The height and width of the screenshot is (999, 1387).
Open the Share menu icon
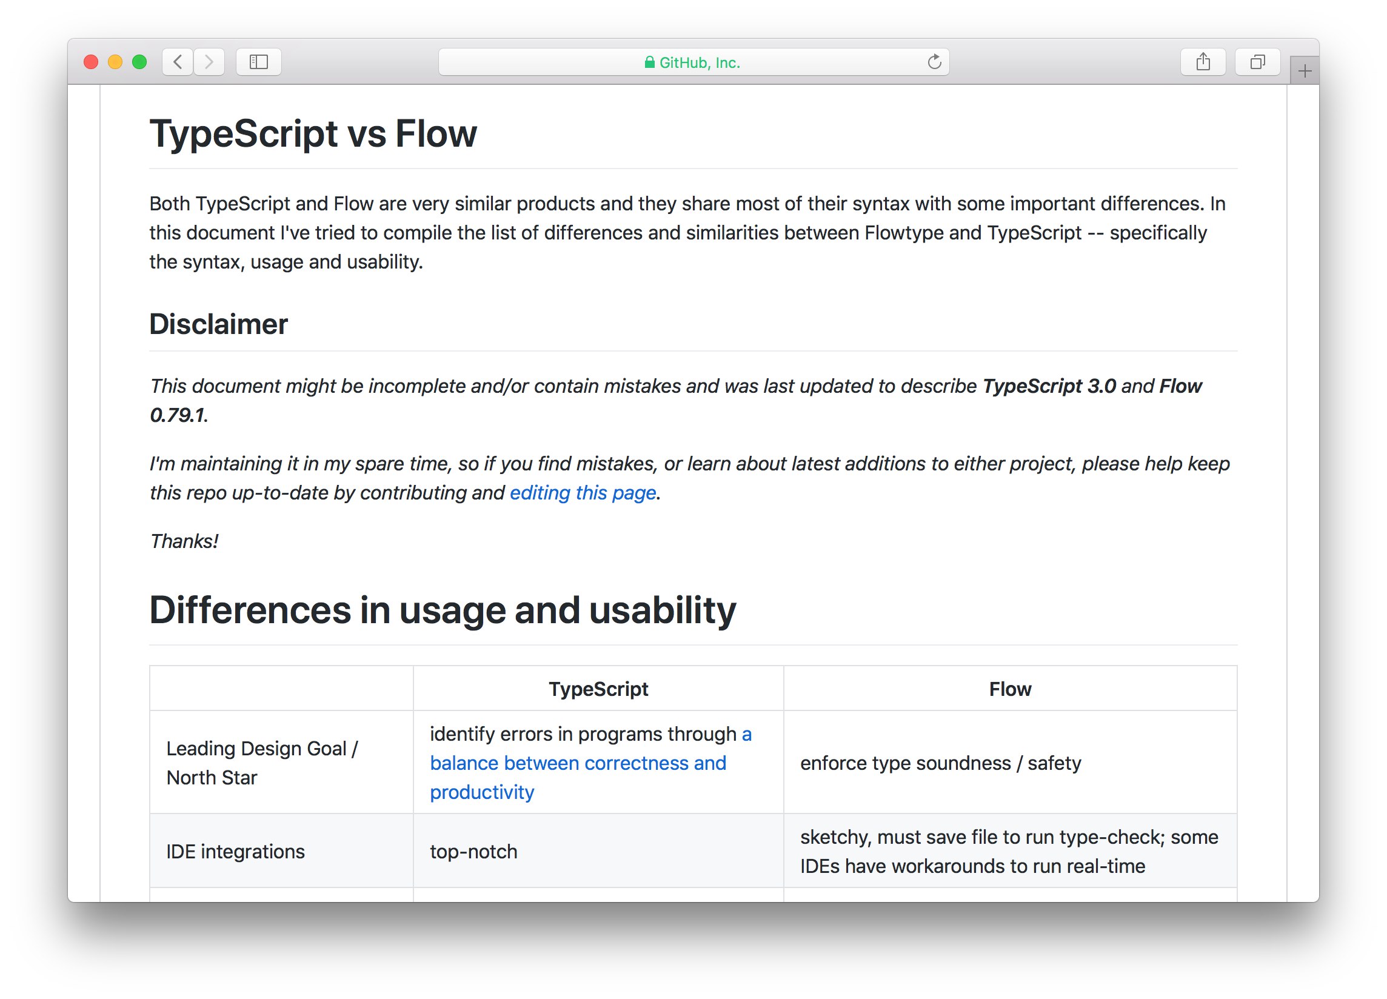point(1203,62)
